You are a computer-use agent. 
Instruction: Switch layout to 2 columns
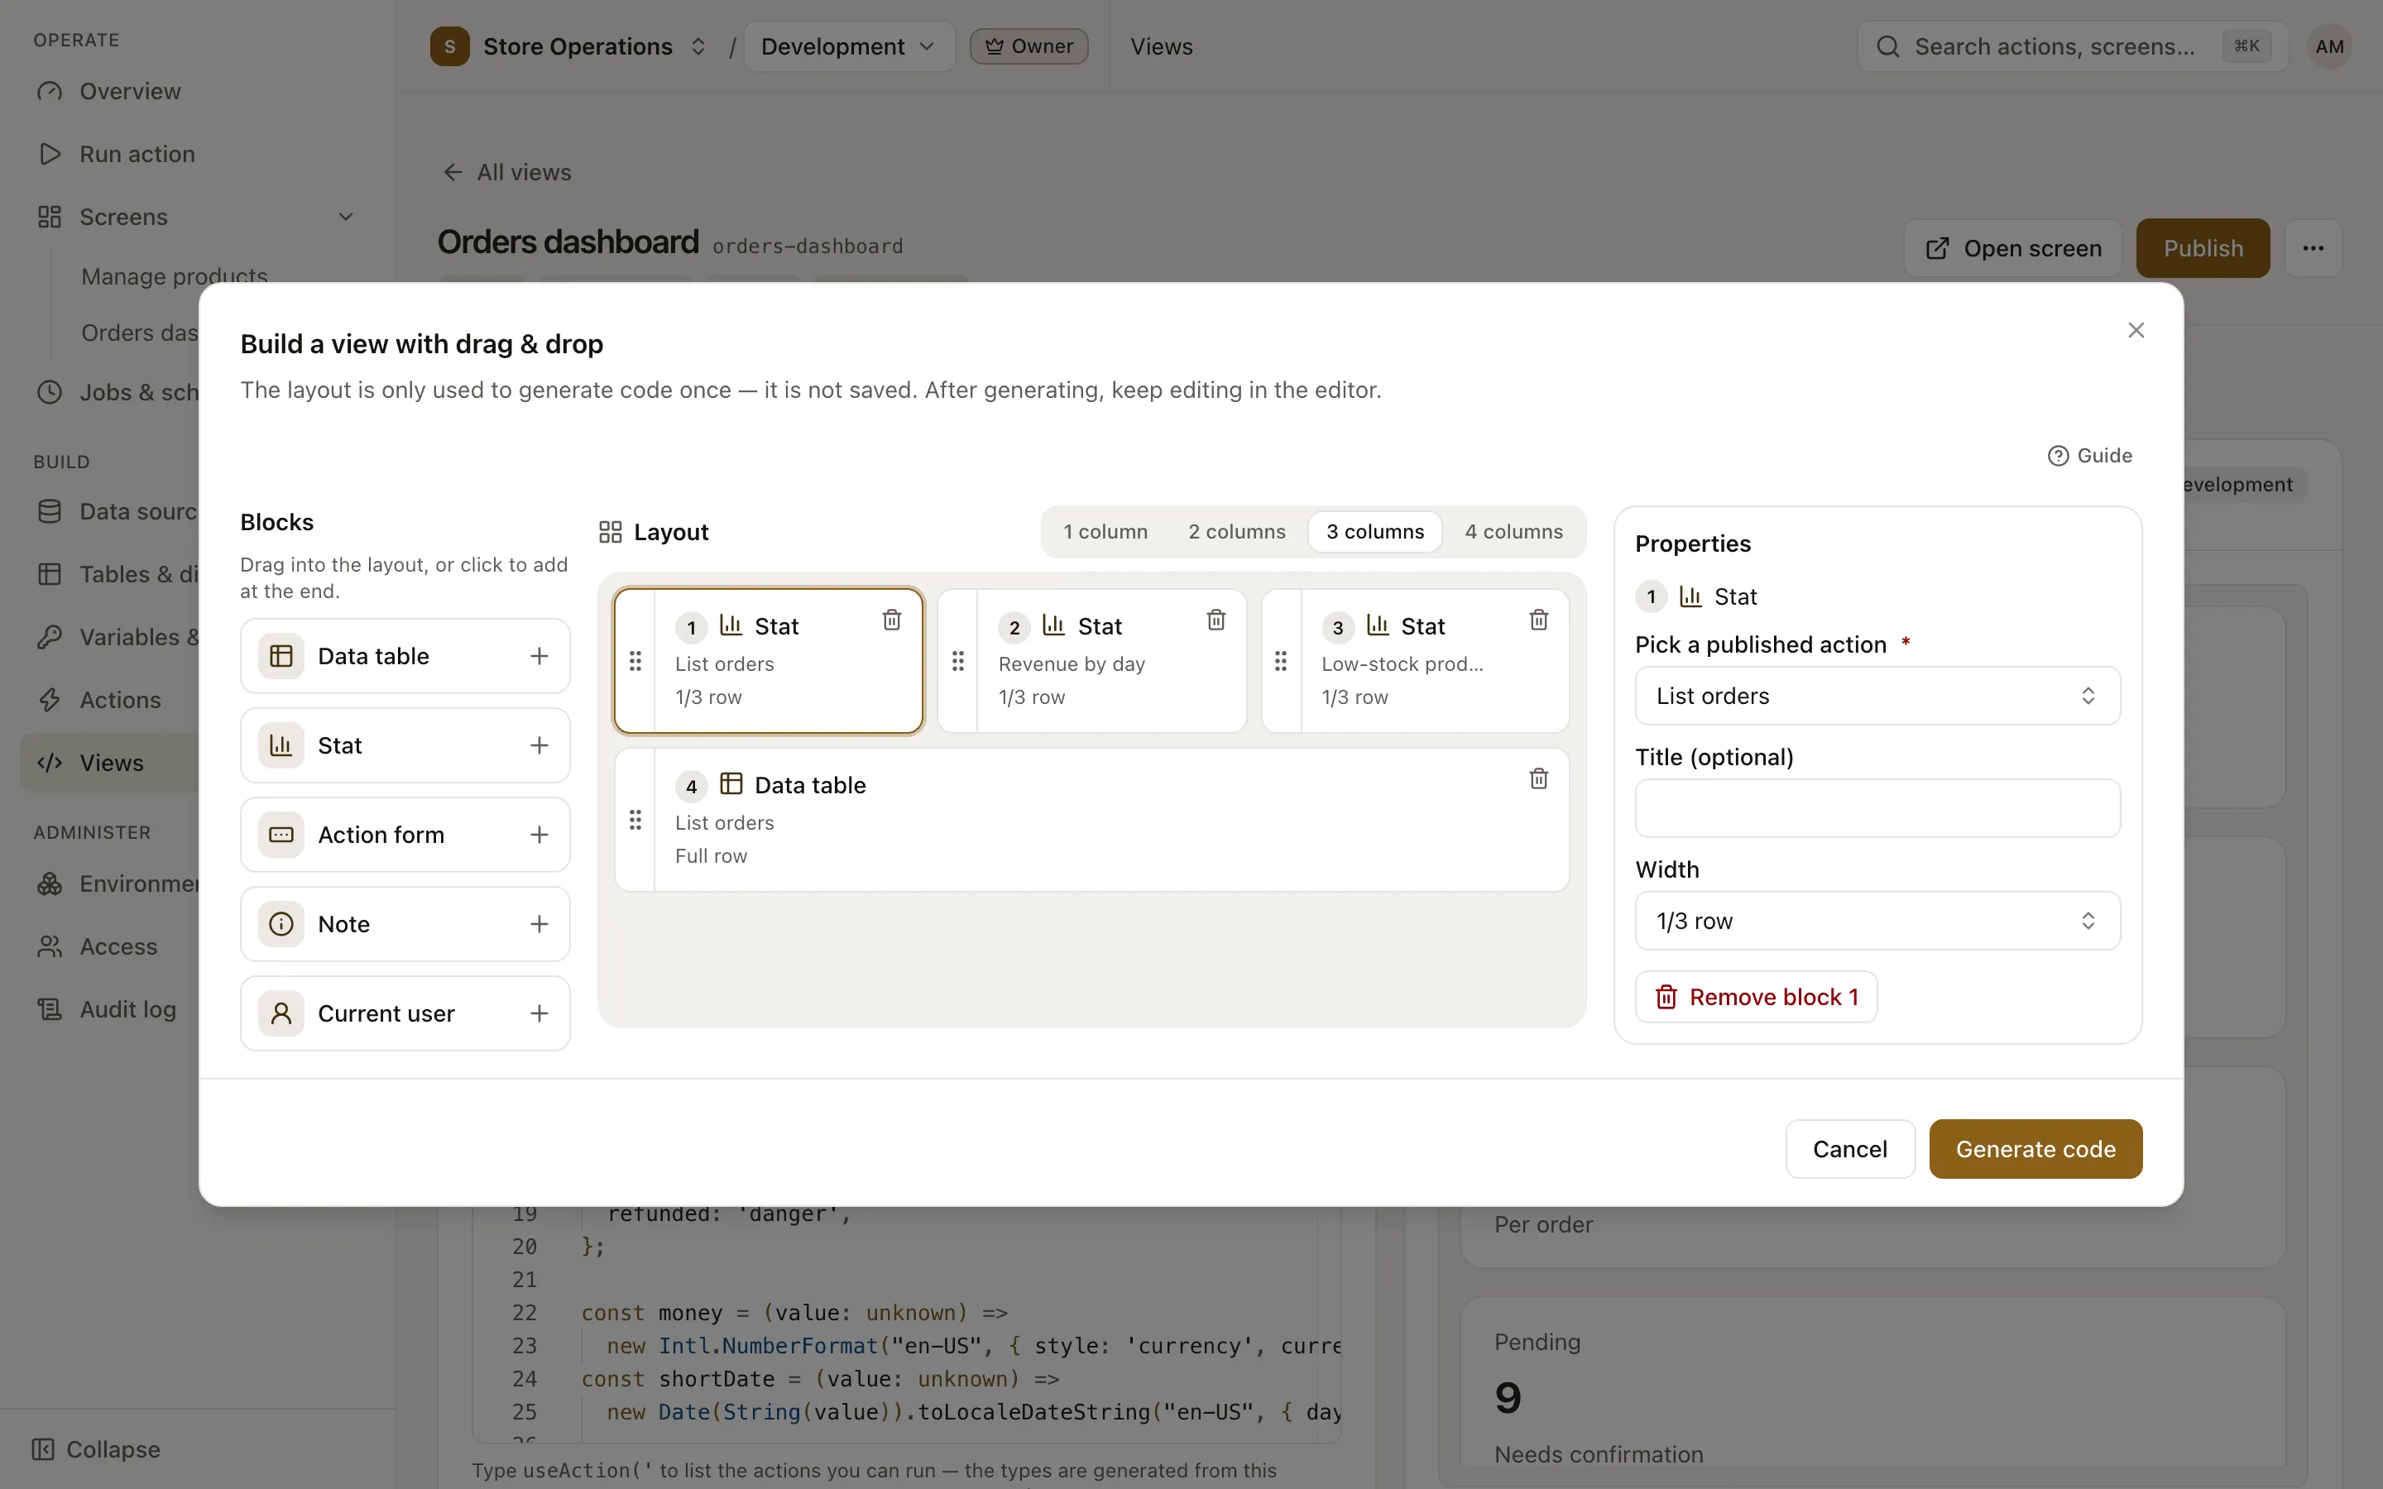pyautogui.click(x=1237, y=532)
